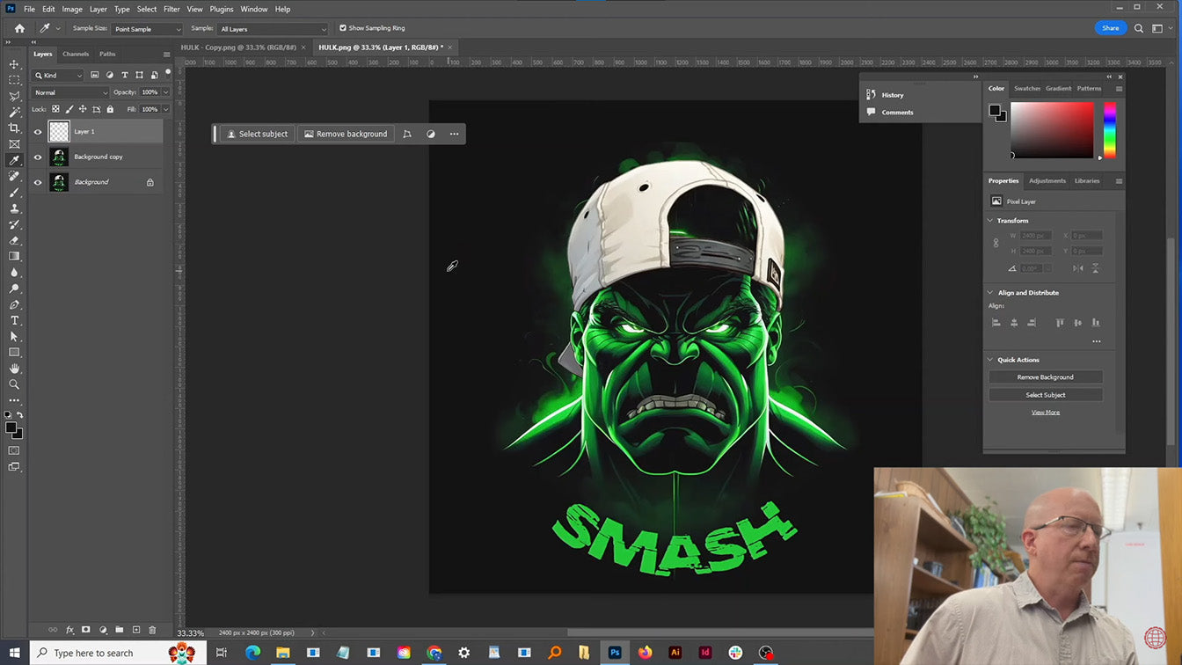Open the Filter menu
Screen dimensions: 1182x665
(171, 9)
